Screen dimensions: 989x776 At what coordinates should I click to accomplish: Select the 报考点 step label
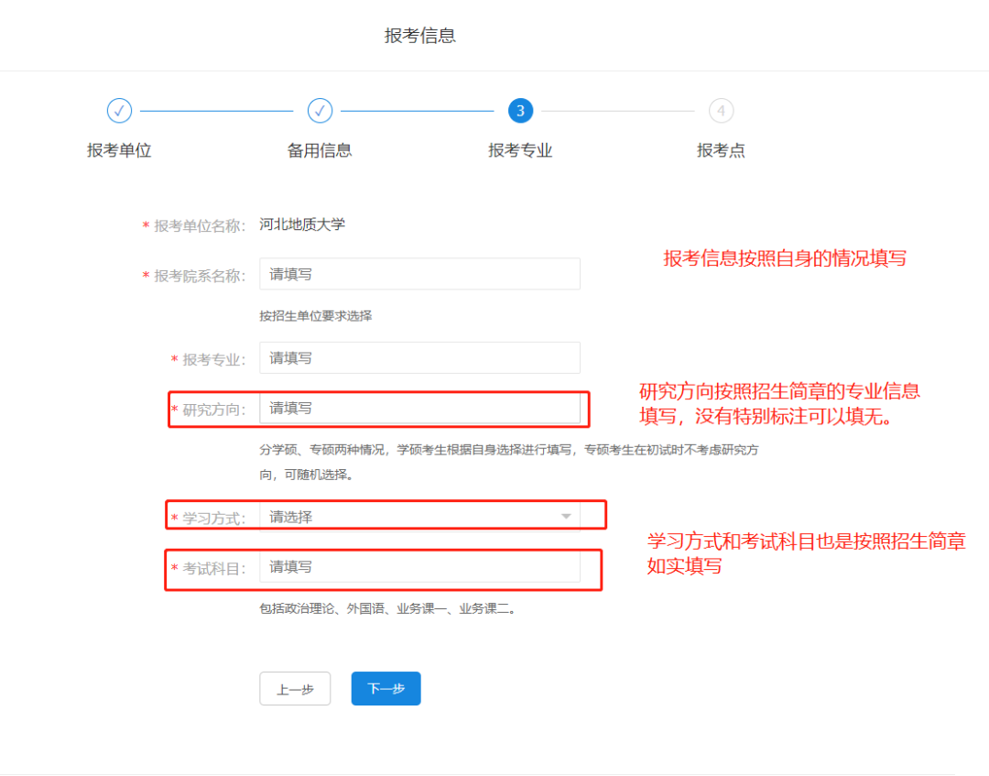tap(721, 151)
